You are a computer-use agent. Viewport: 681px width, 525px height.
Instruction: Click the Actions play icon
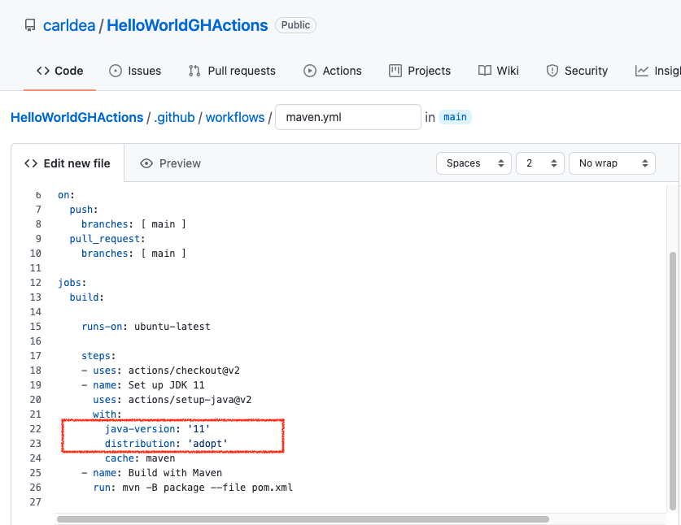[310, 71]
